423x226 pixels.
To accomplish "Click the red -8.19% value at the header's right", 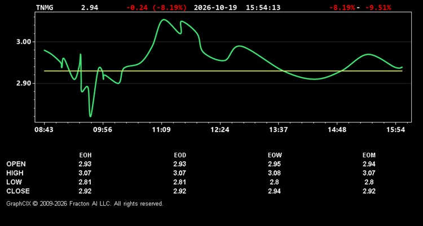I will pos(342,7).
